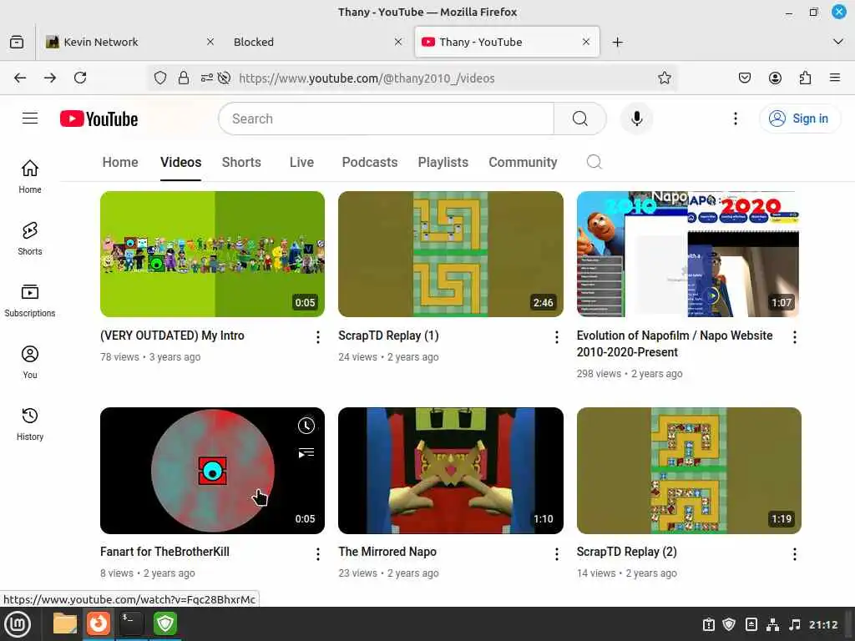Open YouTube settings three-dot menu
855x641 pixels.
[x=735, y=119]
